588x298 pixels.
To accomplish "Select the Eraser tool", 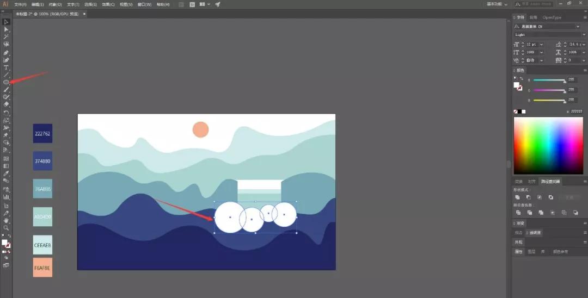I will pos(6,104).
